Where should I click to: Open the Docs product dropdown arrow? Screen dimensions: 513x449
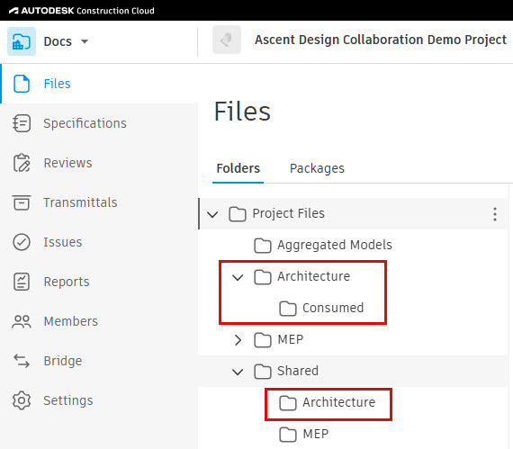[85, 41]
